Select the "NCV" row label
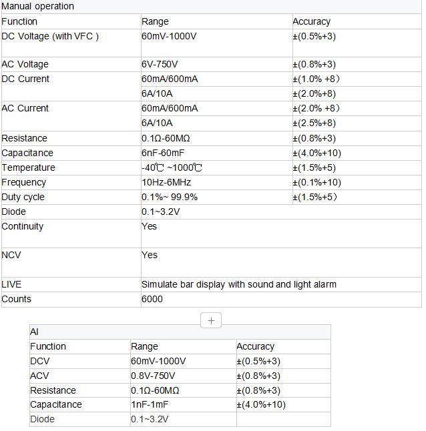 pos(11,255)
